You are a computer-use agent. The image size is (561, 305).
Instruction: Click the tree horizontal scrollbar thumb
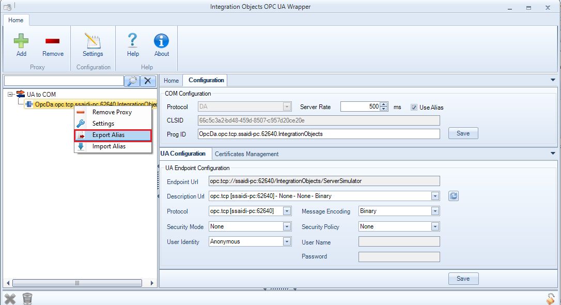pyautogui.click(x=77, y=283)
